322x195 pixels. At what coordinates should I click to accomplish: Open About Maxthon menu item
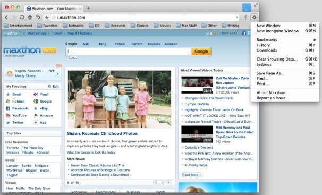tap(285, 93)
